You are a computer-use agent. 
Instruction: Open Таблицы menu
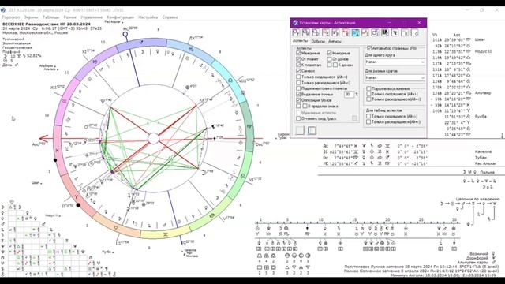(50, 17)
